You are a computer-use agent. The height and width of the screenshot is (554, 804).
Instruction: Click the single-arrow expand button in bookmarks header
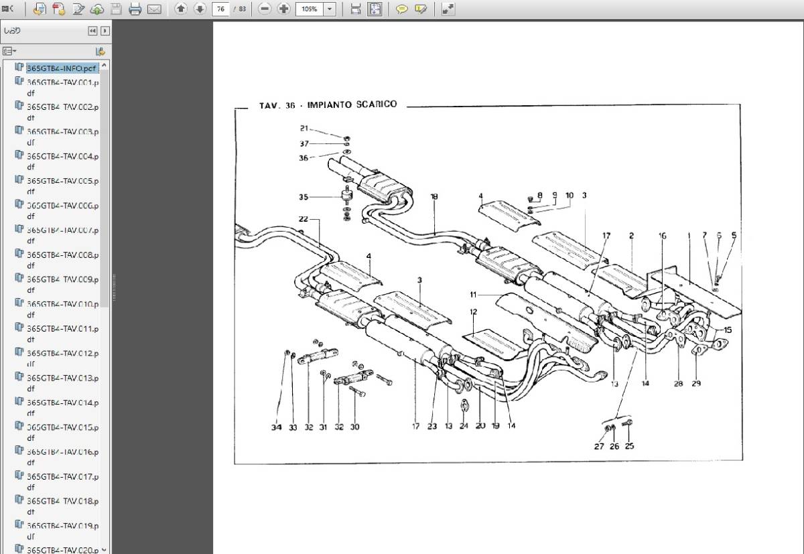[x=105, y=31]
